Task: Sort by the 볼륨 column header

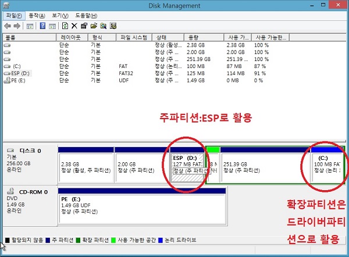Action: tap(30, 38)
